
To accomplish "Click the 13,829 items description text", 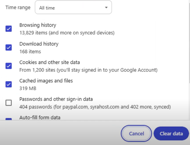I will tap(67, 33).
